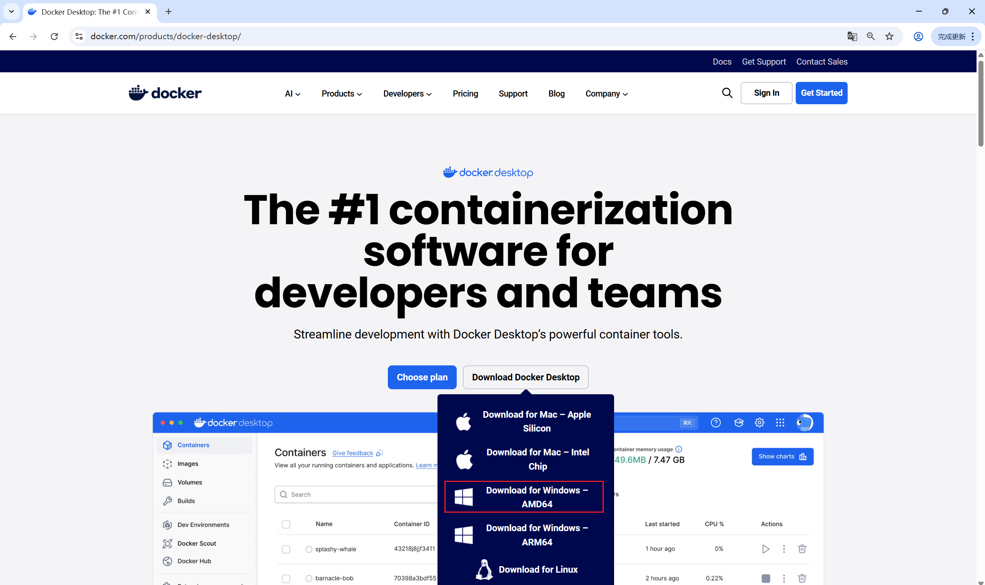The image size is (985, 585).
Task: Open the Chrome profile icon
Action: 918,36
